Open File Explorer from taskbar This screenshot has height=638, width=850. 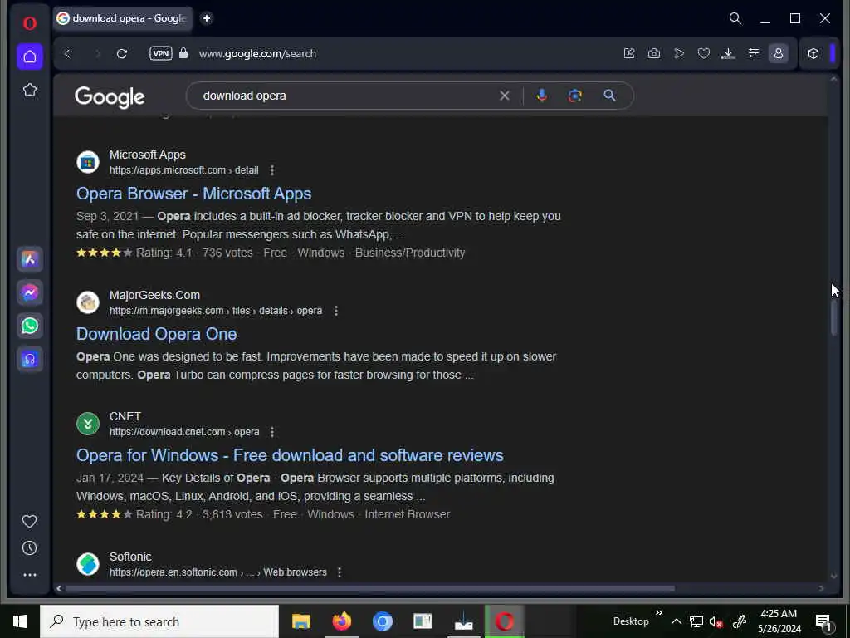(x=300, y=621)
